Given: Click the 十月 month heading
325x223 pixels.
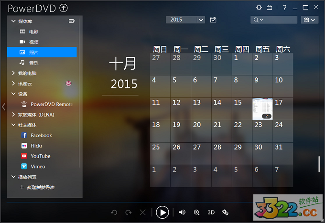Looking at the screenshot, I should tap(123, 64).
